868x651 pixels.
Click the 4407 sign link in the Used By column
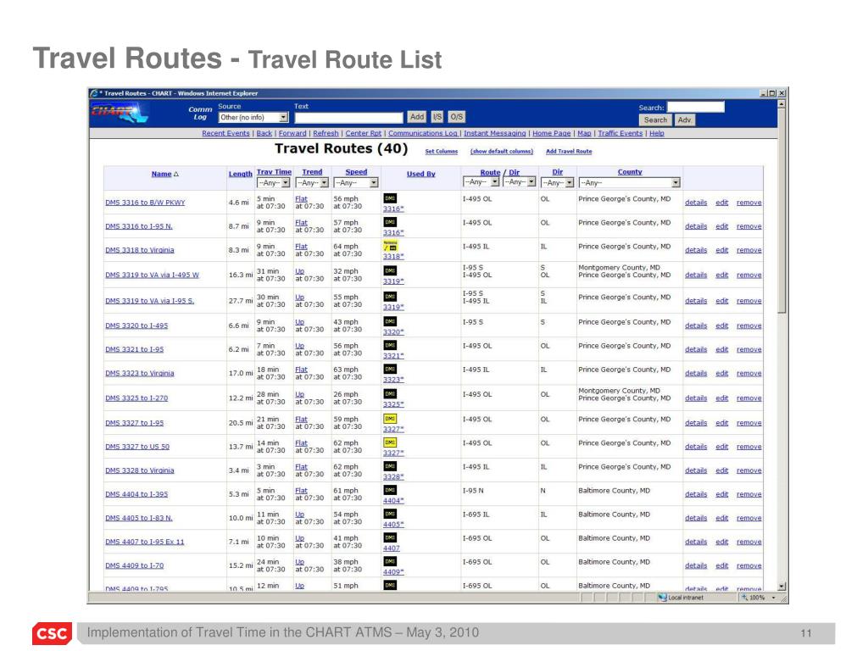pos(392,548)
